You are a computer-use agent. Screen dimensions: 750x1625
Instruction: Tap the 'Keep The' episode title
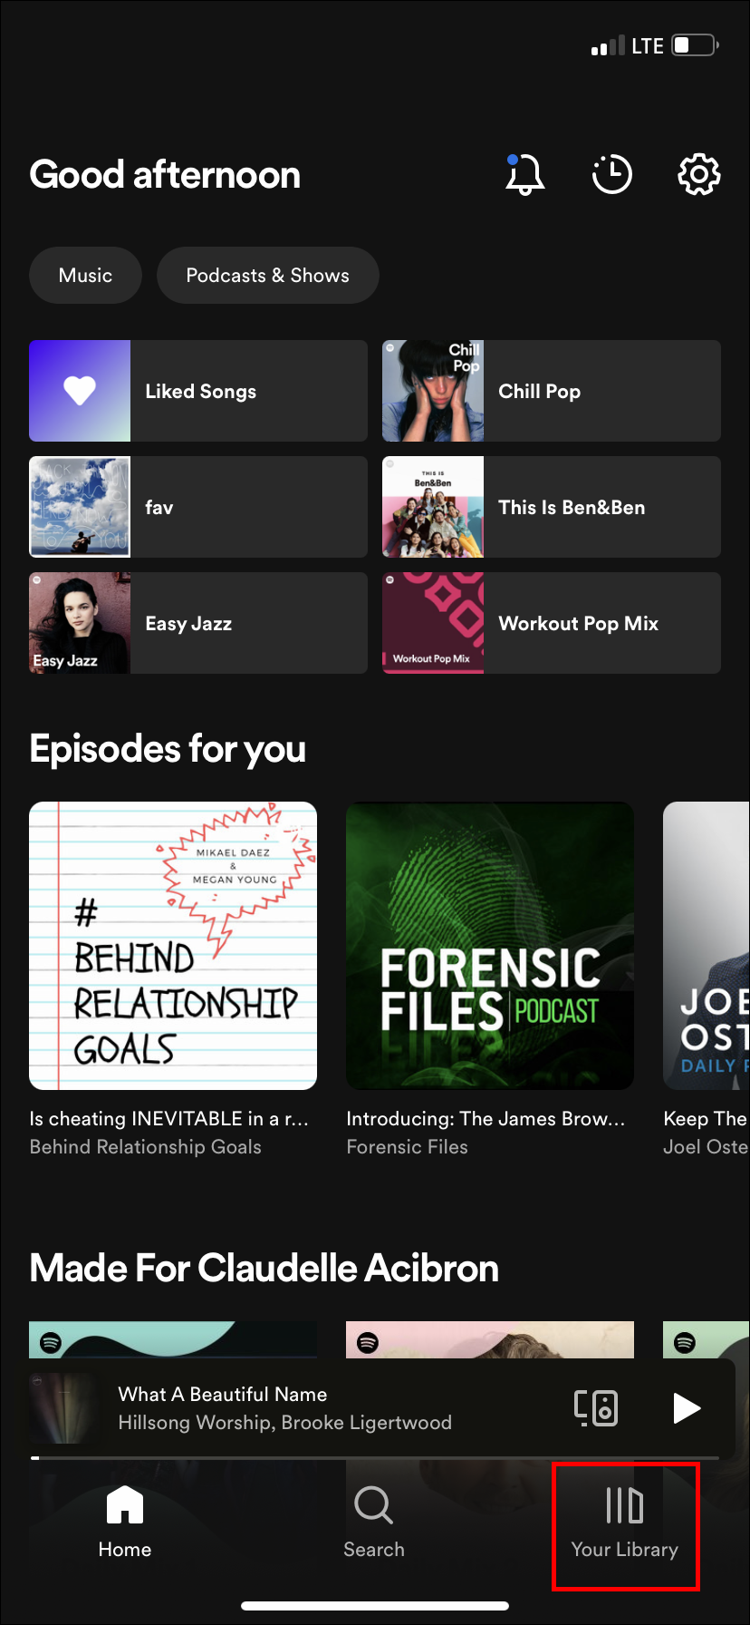click(x=706, y=1119)
